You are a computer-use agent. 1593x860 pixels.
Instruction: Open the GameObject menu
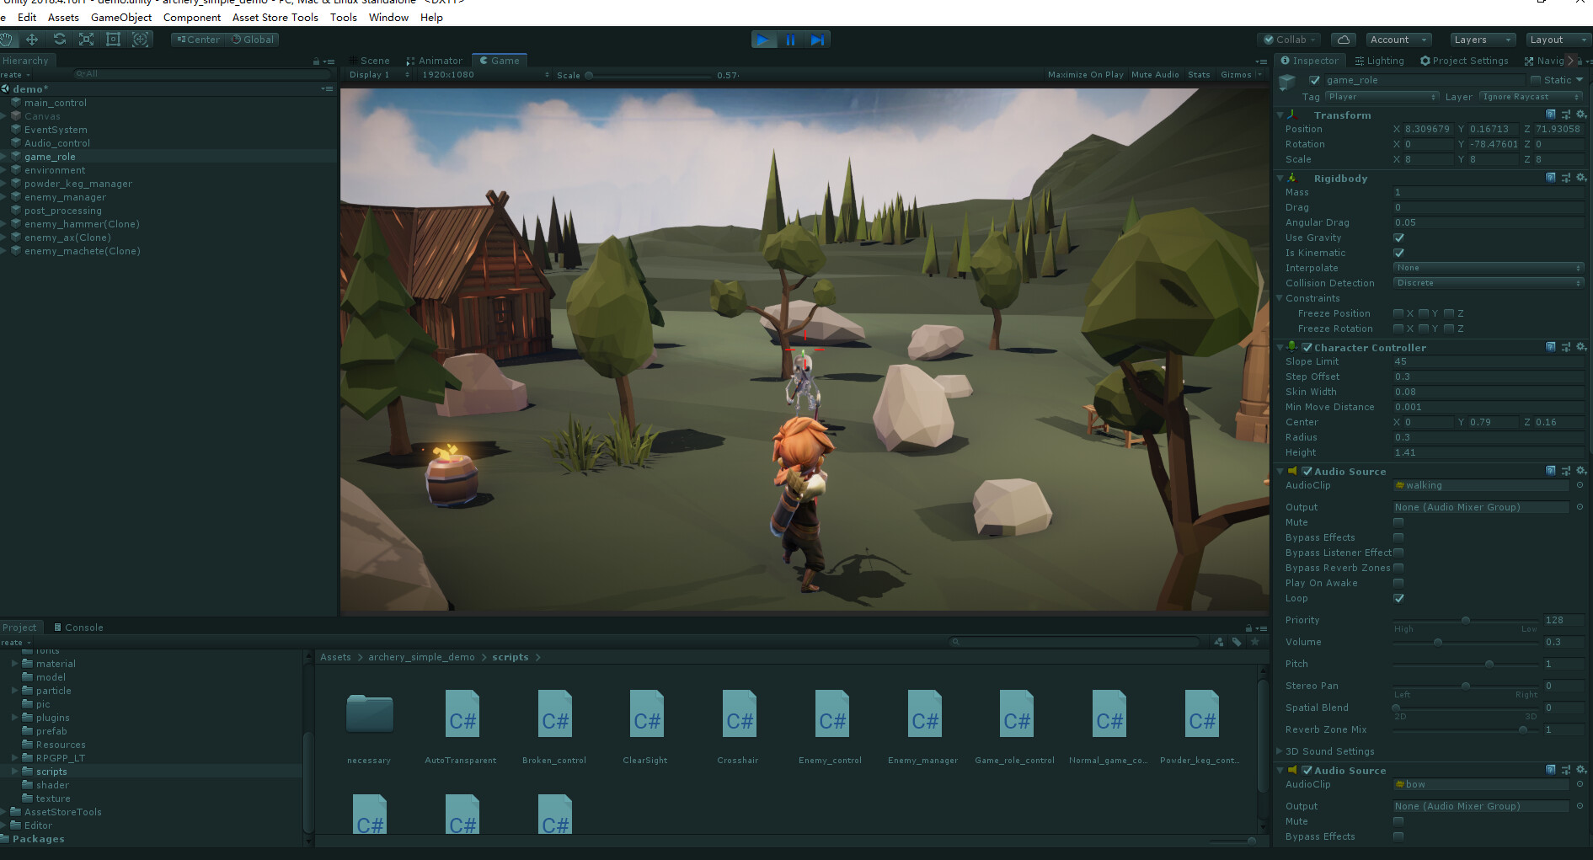[x=120, y=17]
